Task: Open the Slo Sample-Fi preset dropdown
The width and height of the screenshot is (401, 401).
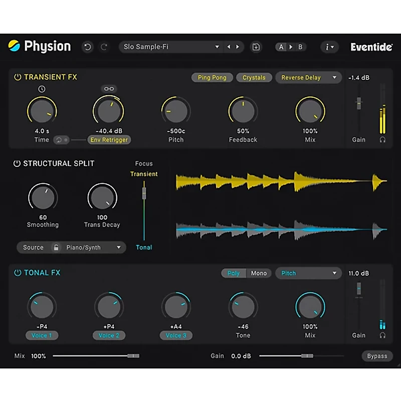Action: click(x=171, y=47)
